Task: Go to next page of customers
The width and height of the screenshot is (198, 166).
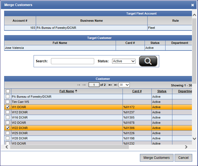Action: click(x=110, y=85)
